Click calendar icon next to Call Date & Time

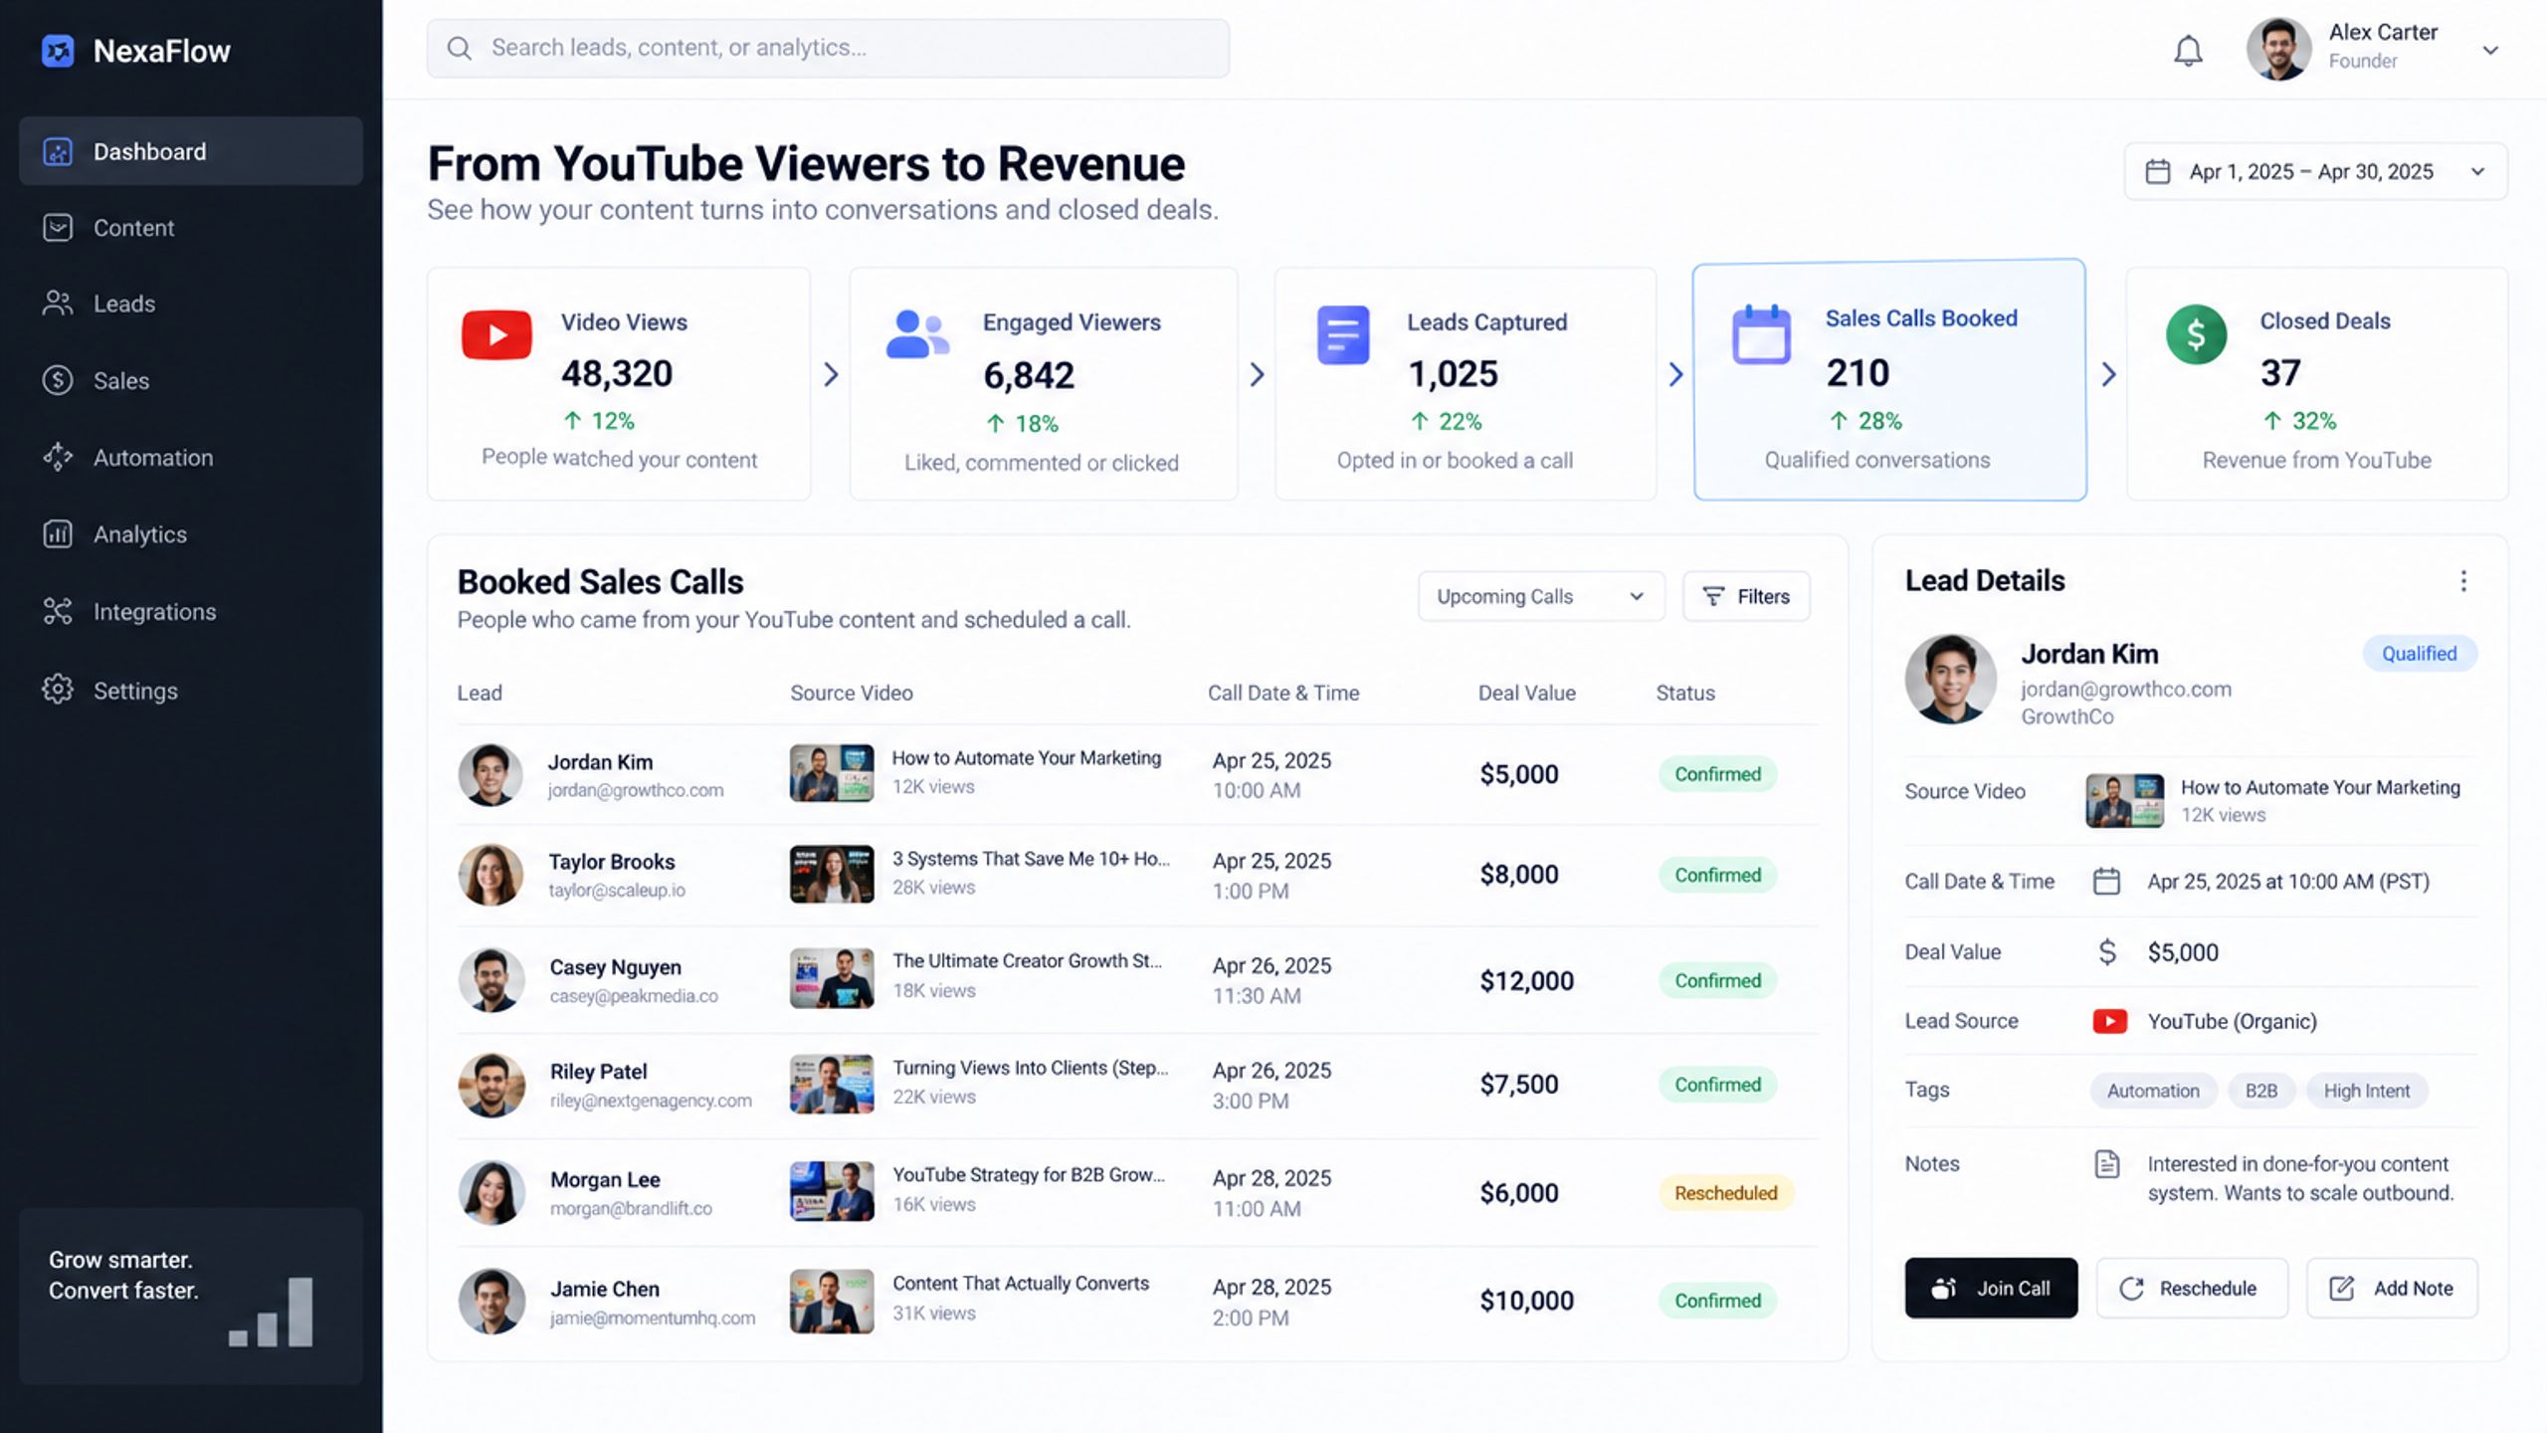[2106, 882]
